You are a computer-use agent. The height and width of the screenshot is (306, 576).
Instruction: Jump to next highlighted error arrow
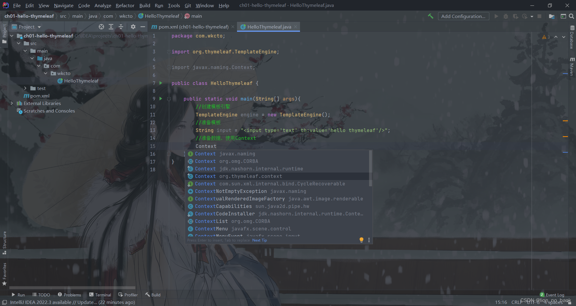click(x=564, y=37)
